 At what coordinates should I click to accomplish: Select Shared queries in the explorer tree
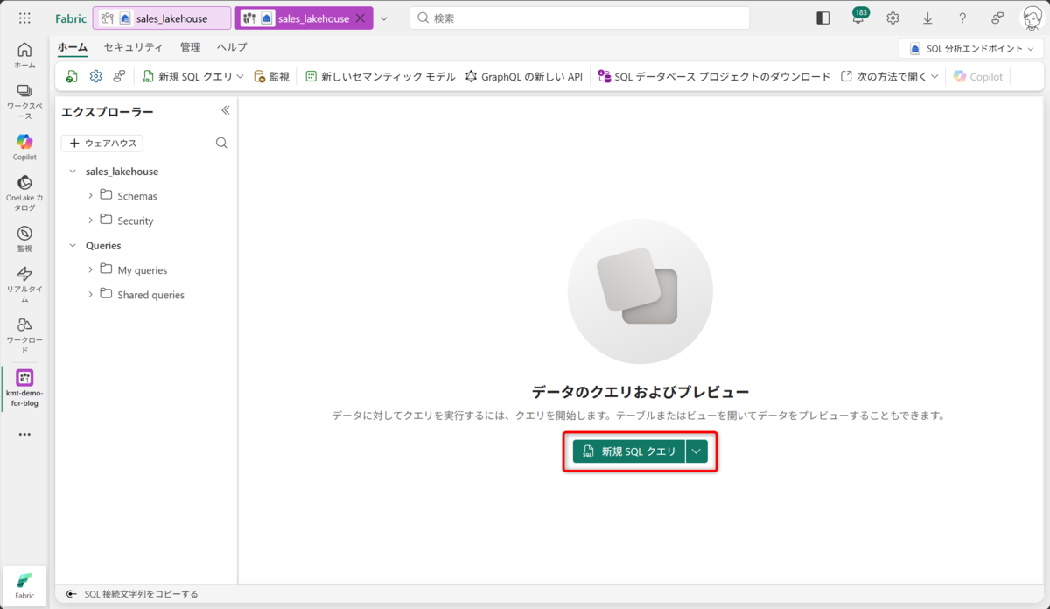pos(151,295)
